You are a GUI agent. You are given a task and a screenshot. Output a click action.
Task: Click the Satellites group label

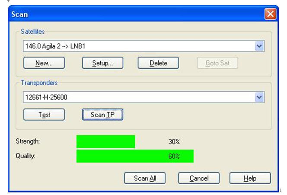[33, 32]
